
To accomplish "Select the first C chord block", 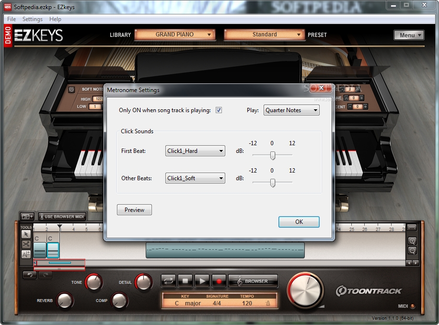I will point(39,250).
